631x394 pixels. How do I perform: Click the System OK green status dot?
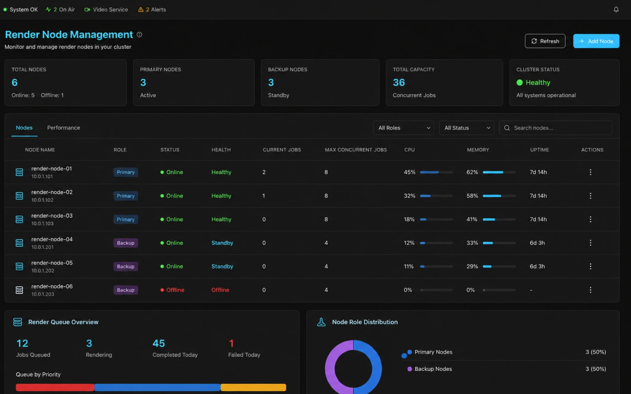tap(5, 9)
